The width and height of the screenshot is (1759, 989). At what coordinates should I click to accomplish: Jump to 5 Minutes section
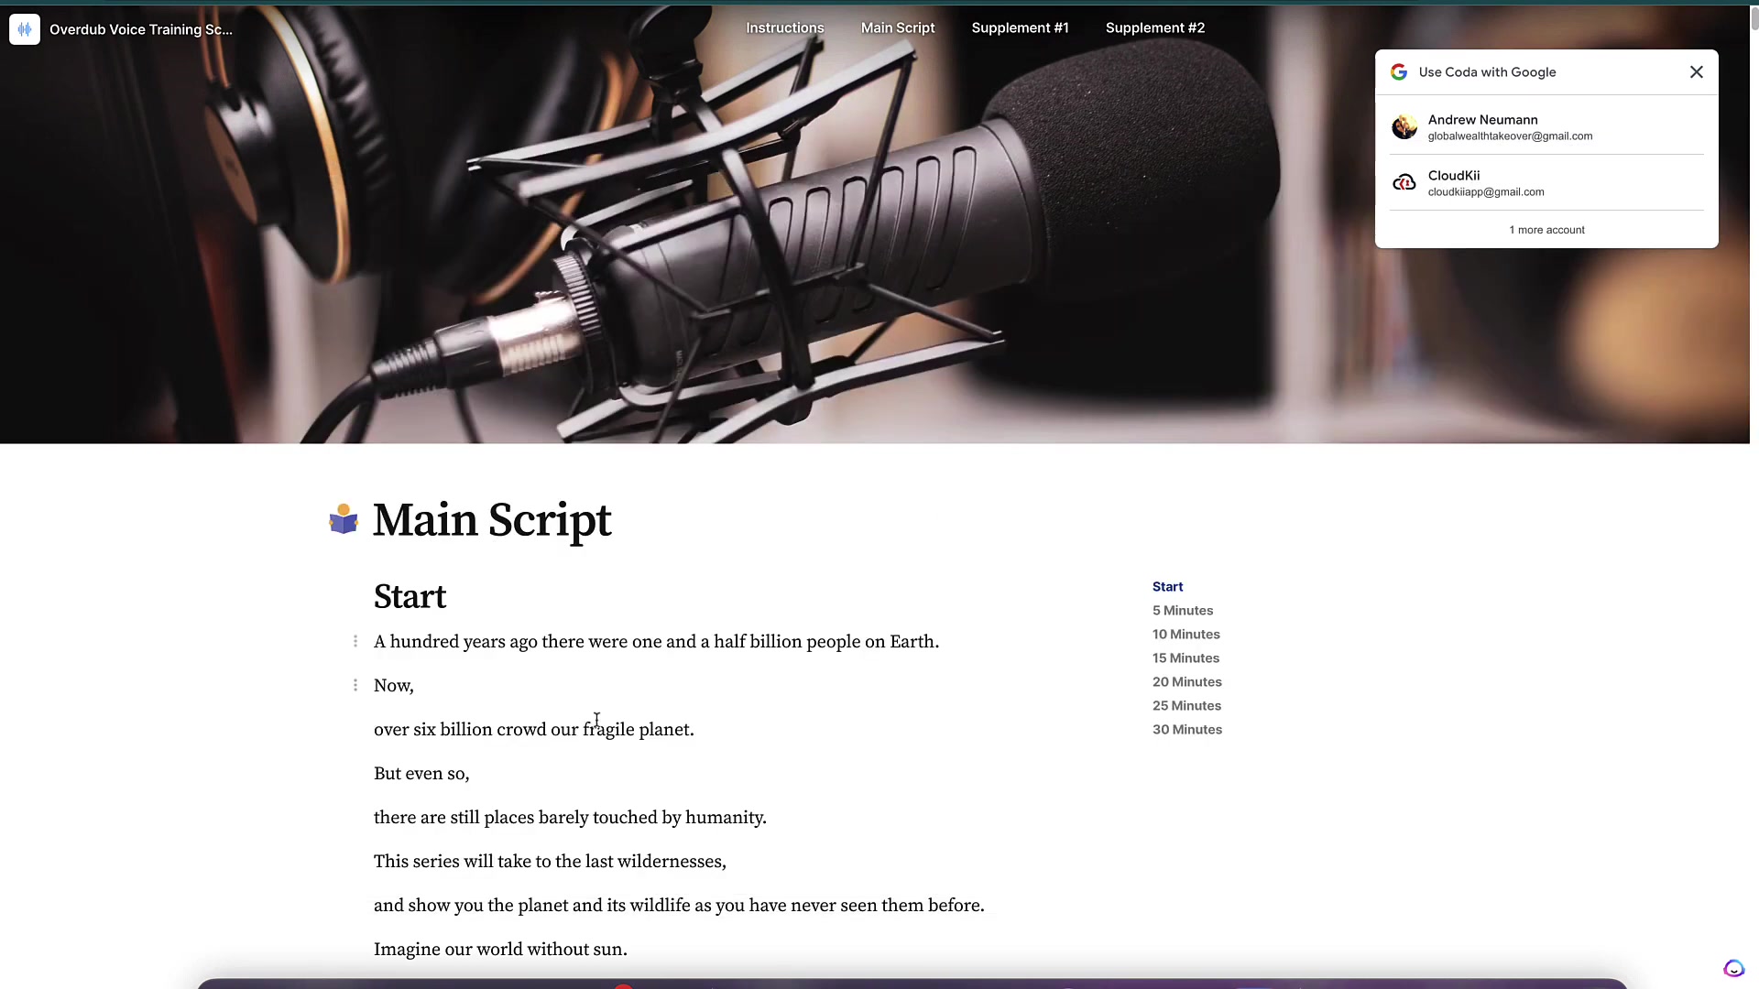(1183, 611)
